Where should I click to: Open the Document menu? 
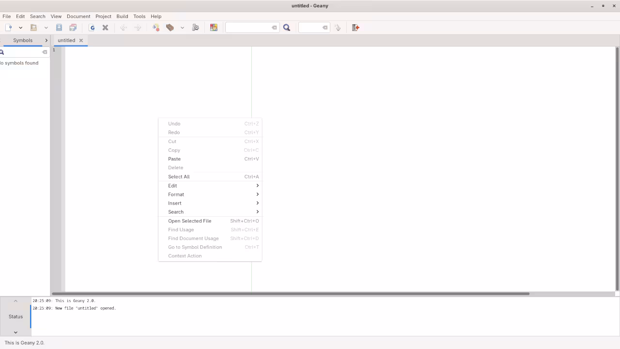coord(78,16)
